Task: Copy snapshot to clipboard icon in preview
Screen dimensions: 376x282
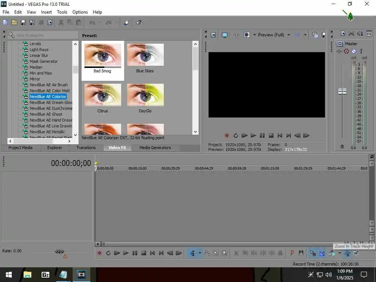Action: pyautogui.click(x=315, y=35)
